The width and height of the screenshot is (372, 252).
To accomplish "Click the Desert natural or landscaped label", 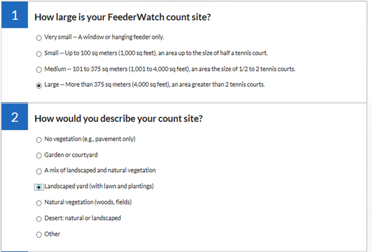I will 83,219.
